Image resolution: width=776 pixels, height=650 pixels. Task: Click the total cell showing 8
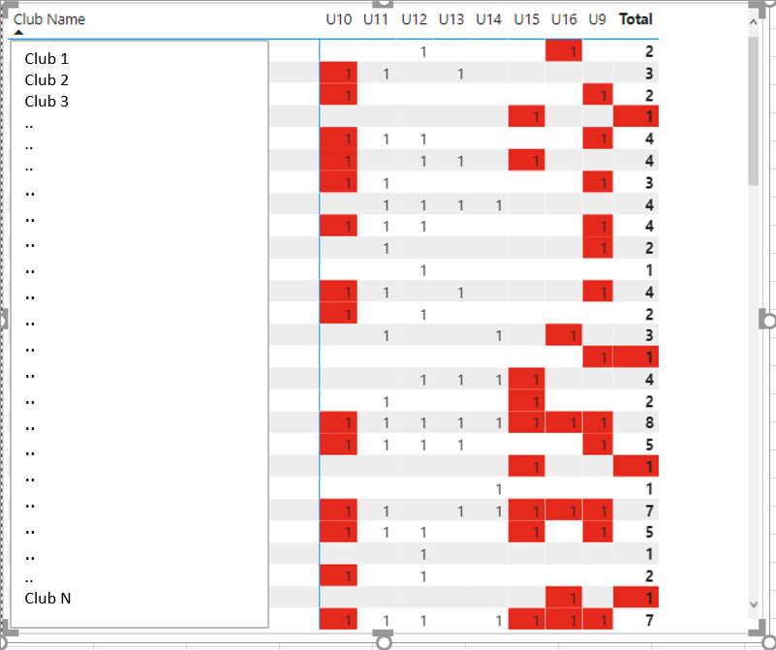pos(649,422)
